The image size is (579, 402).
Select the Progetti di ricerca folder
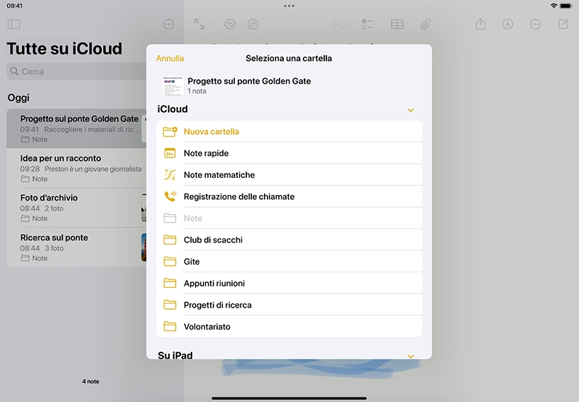[x=289, y=305]
